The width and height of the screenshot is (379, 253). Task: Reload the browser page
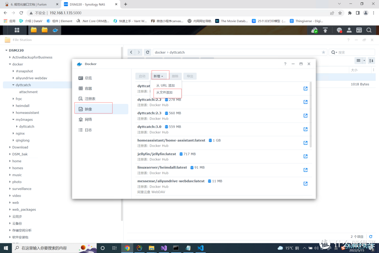tap(21, 13)
